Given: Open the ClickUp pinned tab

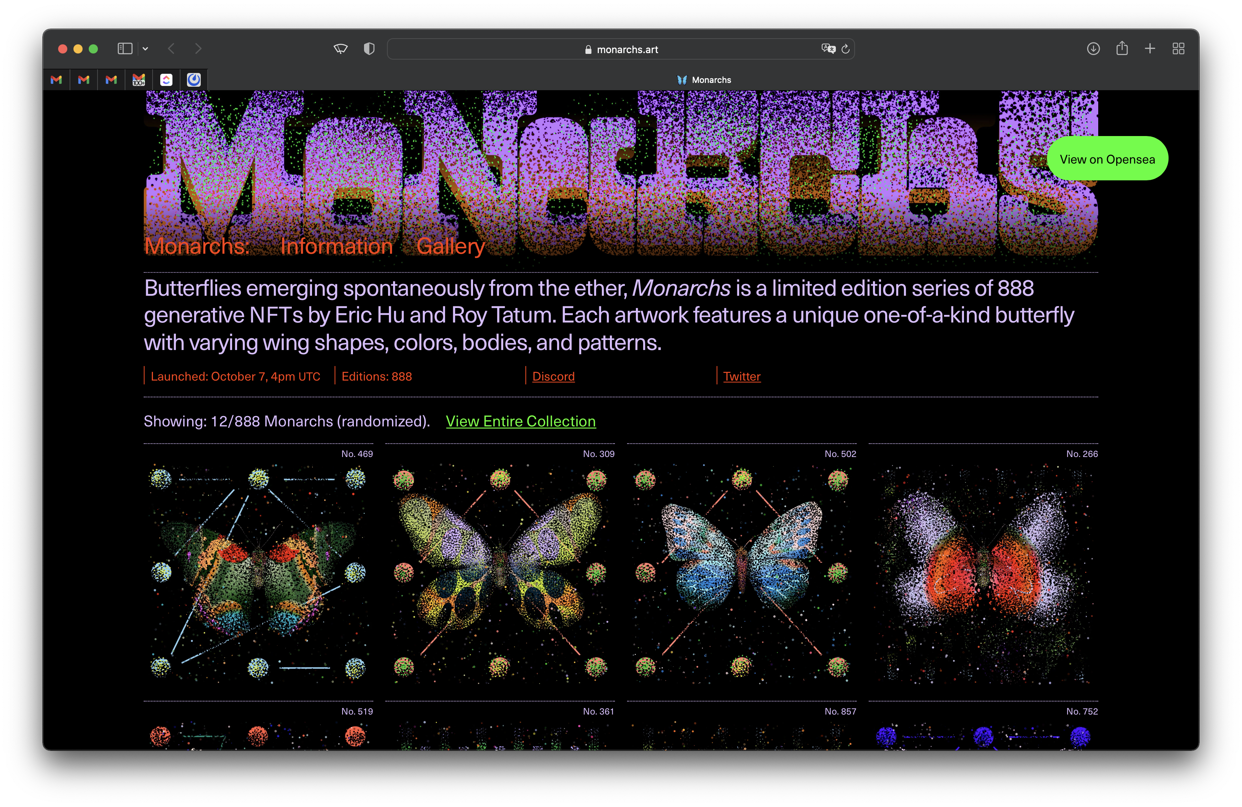Looking at the screenshot, I should (166, 80).
